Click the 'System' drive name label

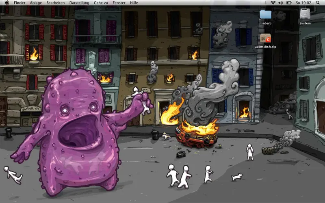[305, 23]
